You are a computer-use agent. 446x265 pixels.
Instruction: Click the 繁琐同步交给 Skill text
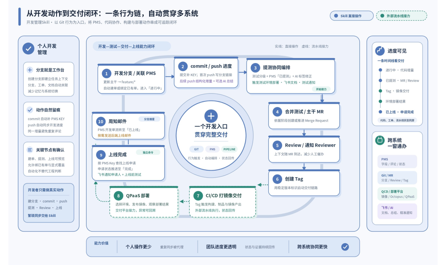(x=42, y=216)
